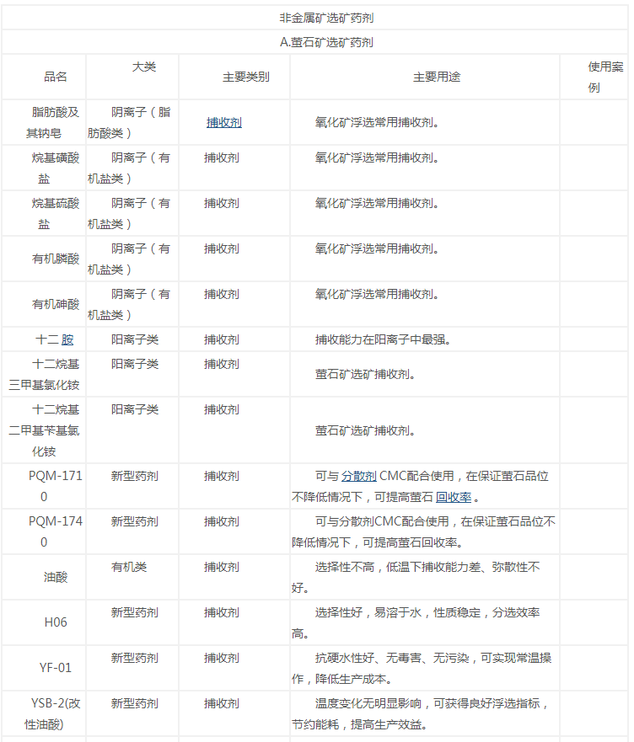Click 温度变化无明显影响 description
Image resolution: width=634 pixels, height=742 pixels.
(421, 713)
